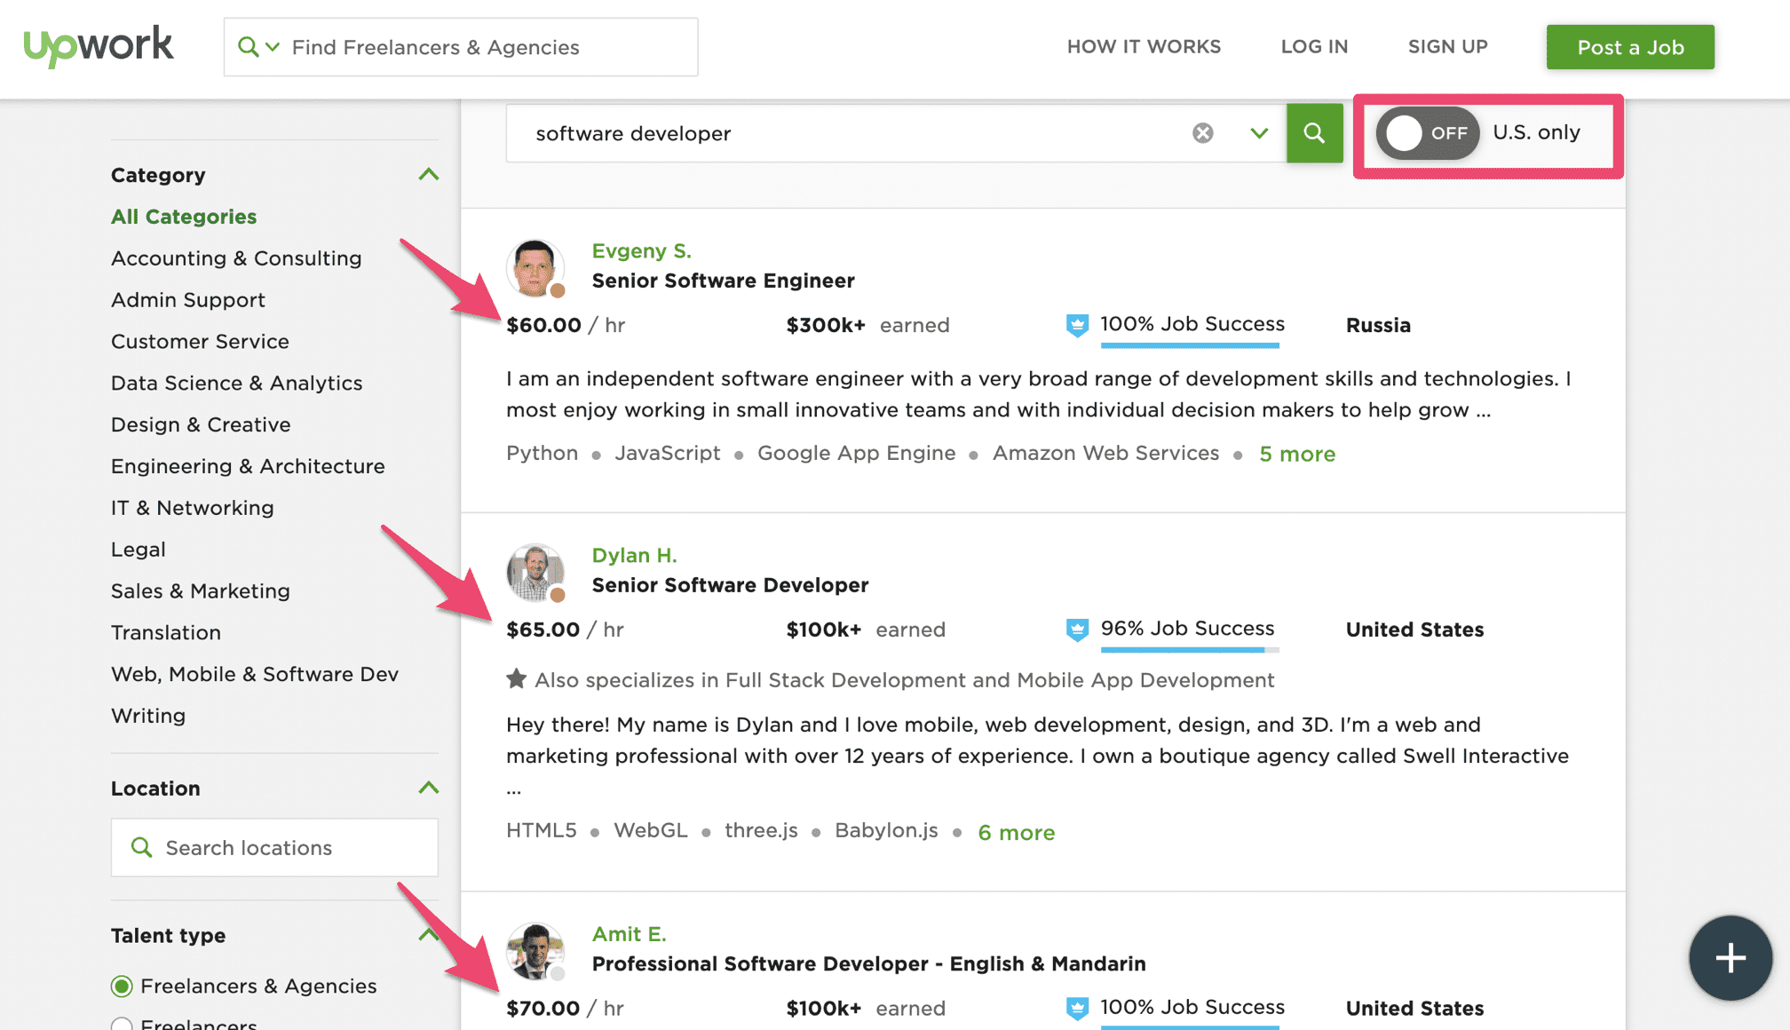
Task: Select Freelancers & Agencies radio button
Action: (123, 986)
